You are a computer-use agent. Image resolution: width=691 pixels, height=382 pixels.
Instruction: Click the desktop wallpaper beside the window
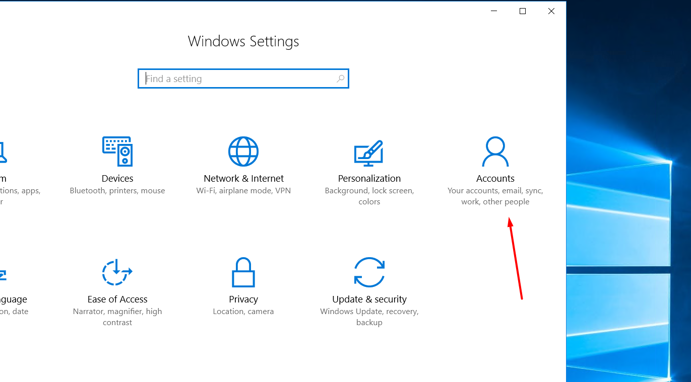click(x=630, y=201)
